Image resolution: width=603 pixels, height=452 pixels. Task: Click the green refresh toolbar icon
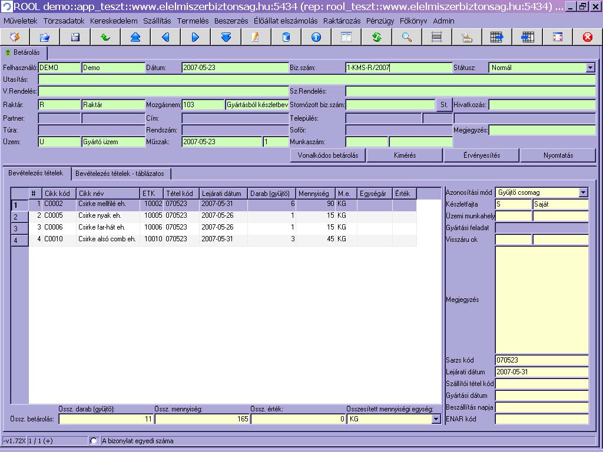(377, 37)
